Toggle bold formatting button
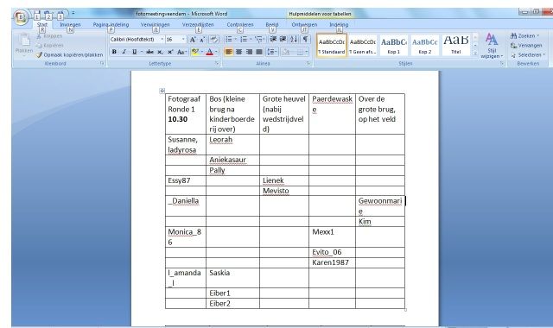The width and height of the screenshot is (553, 328). point(114,52)
